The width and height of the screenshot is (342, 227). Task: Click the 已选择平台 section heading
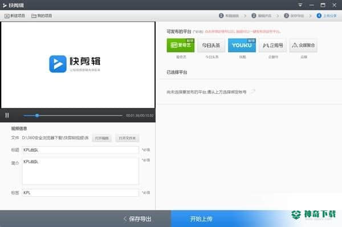click(x=177, y=72)
